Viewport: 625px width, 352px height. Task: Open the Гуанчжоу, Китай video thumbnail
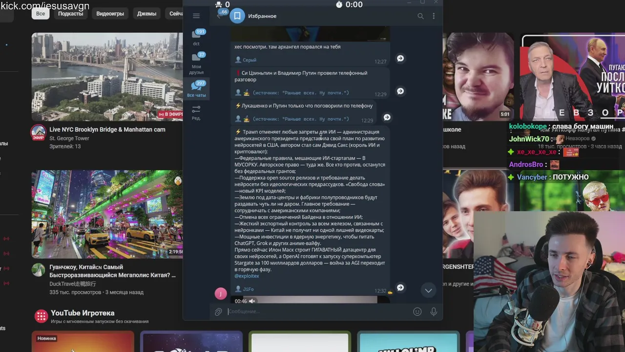107,214
